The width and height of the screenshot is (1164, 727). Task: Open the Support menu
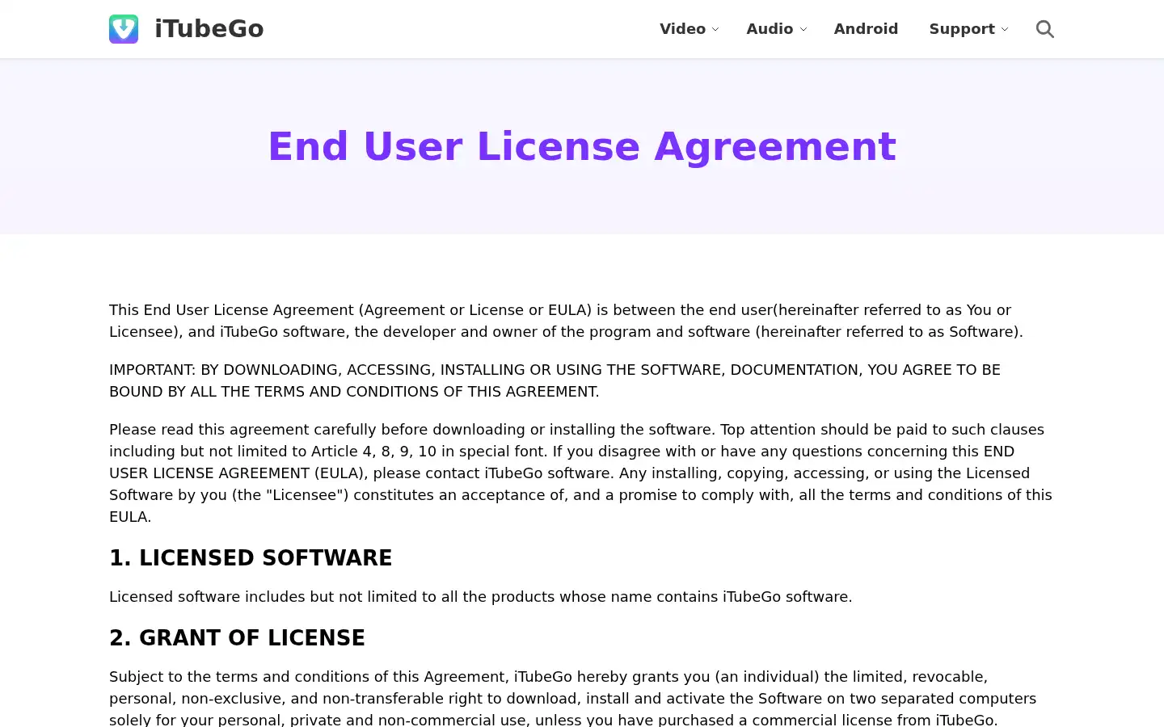(962, 29)
